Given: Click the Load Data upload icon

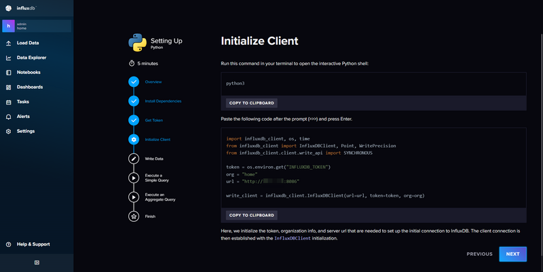Looking at the screenshot, I should [x=9, y=43].
